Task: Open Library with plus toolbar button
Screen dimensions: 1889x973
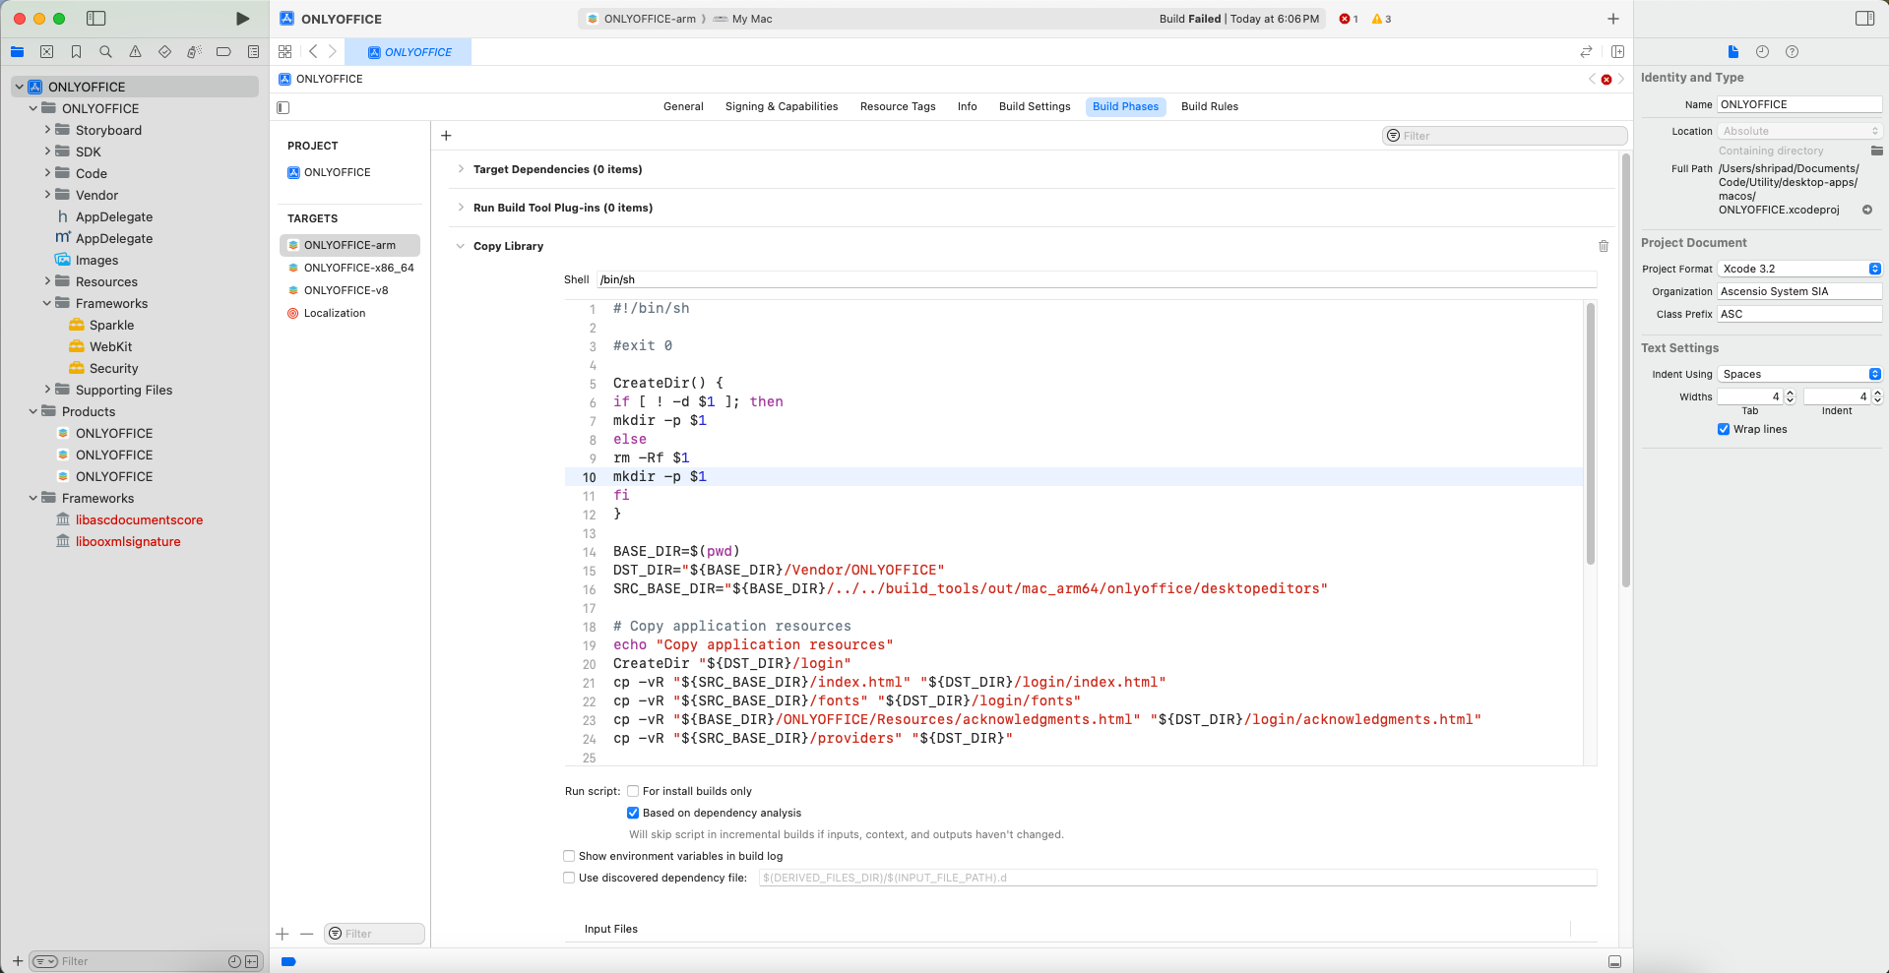Action: (x=1613, y=19)
